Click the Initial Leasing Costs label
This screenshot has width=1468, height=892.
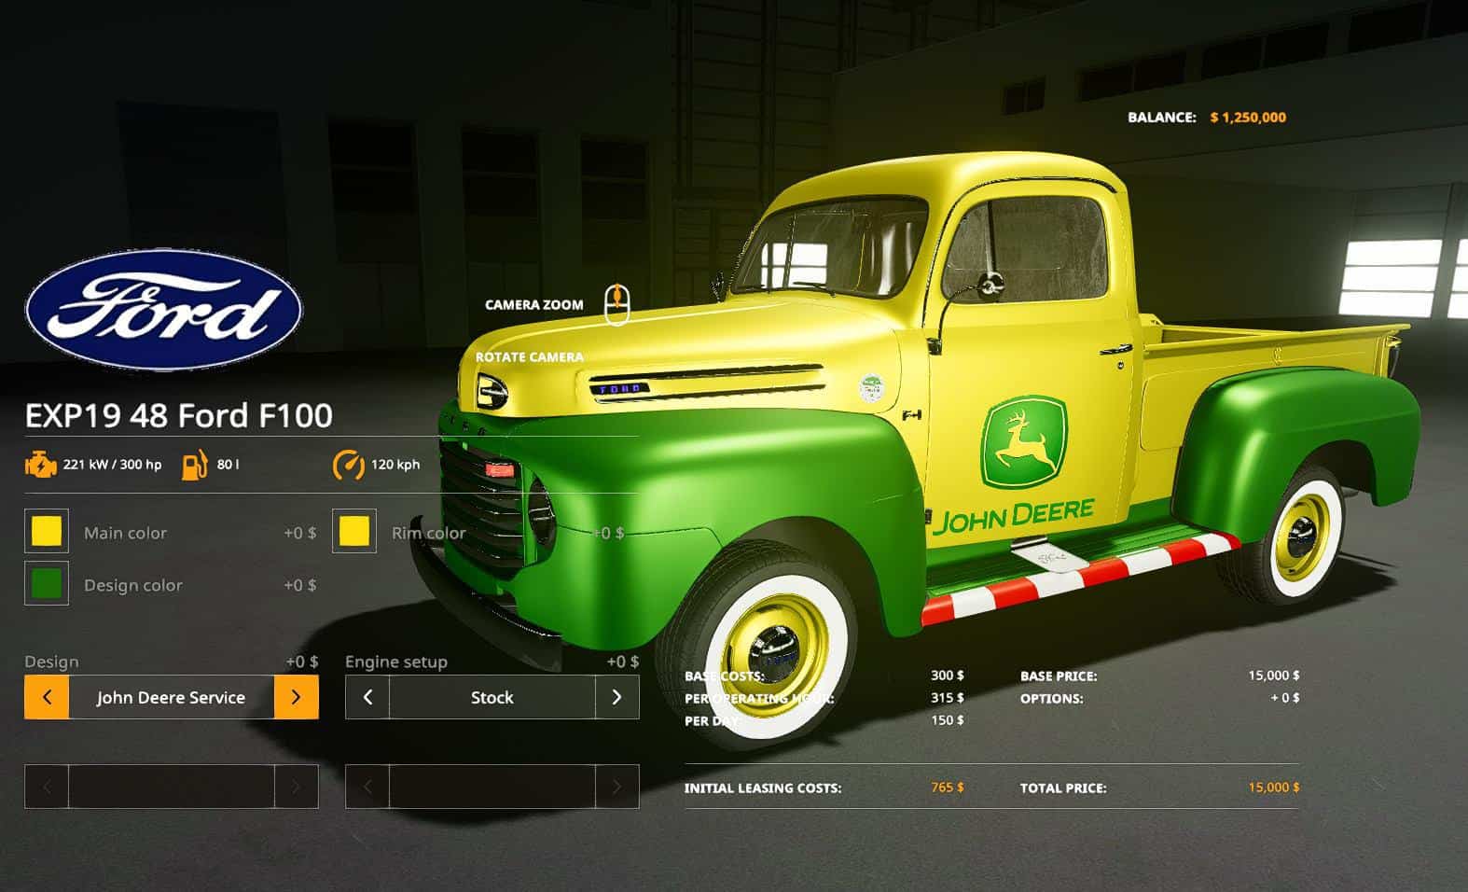762,787
